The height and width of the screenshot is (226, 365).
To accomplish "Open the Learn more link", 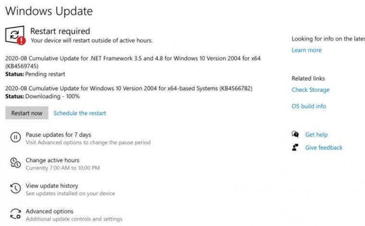I will [306, 50].
